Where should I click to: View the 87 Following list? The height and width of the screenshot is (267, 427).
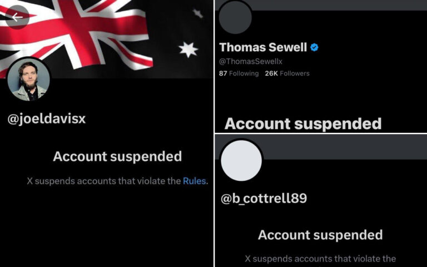239,73
